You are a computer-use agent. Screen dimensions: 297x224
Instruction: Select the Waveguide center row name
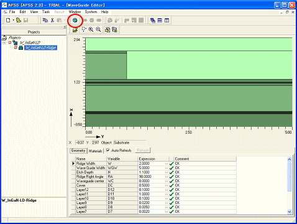(90, 181)
